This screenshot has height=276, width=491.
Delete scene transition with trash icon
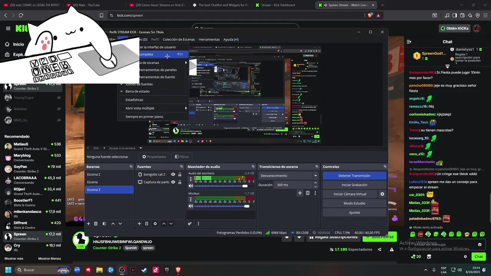click(308, 193)
